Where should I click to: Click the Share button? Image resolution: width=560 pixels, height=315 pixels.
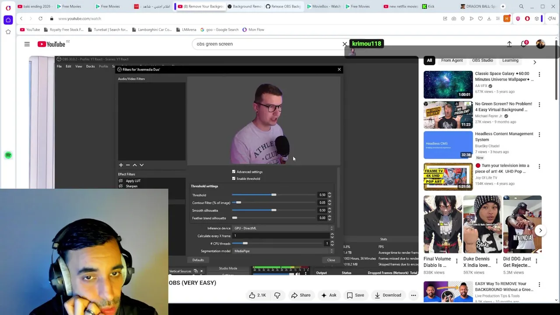pyautogui.click(x=301, y=295)
